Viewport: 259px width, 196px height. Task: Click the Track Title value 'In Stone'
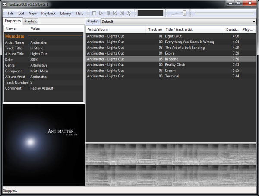37,48
